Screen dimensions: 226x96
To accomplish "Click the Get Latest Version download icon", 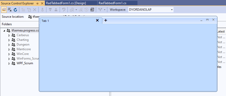I will click(x=50, y=10).
